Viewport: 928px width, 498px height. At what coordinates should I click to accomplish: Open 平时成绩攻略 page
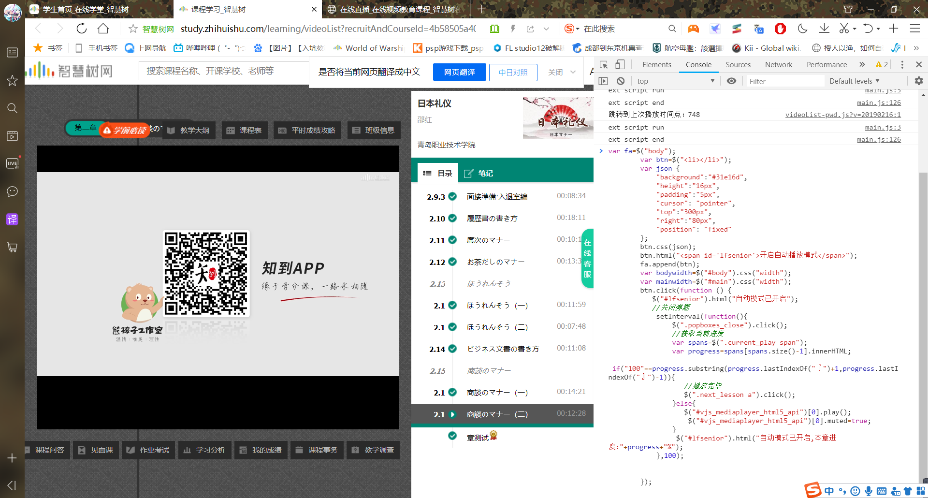point(307,130)
